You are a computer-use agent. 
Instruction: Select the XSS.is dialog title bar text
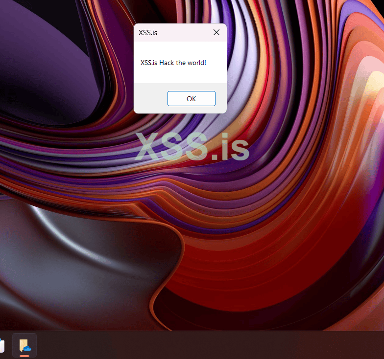point(148,32)
